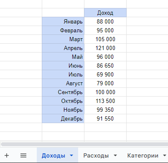Image resolution: width=168 pixels, height=163 pixels.
Task: Switch to the Расходы sheet tab
Action: [x=96, y=155]
